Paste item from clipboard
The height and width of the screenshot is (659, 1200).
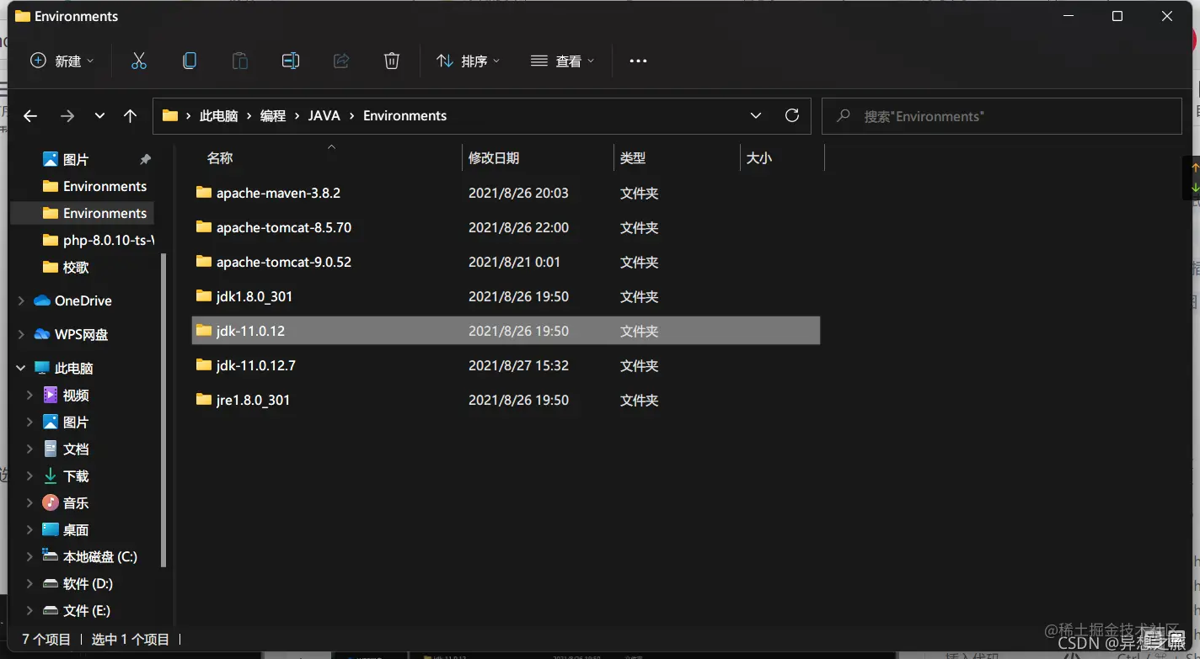coord(239,60)
